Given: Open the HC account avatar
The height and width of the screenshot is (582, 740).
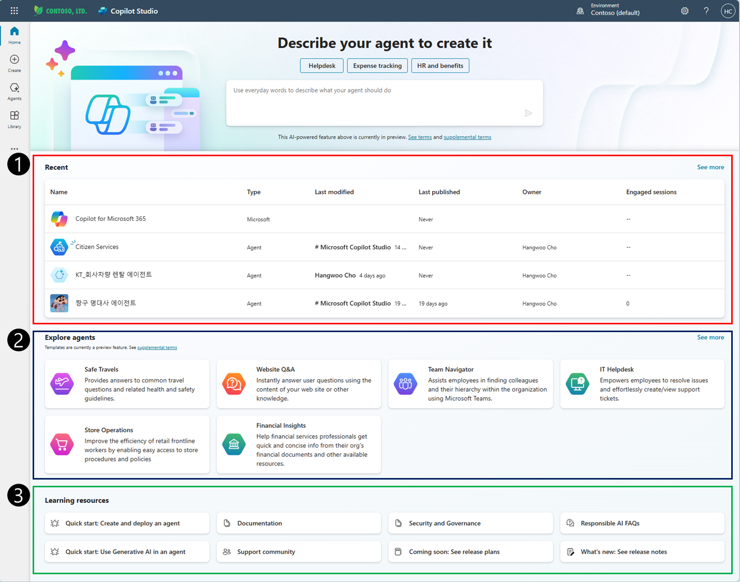Looking at the screenshot, I should pyautogui.click(x=728, y=11).
